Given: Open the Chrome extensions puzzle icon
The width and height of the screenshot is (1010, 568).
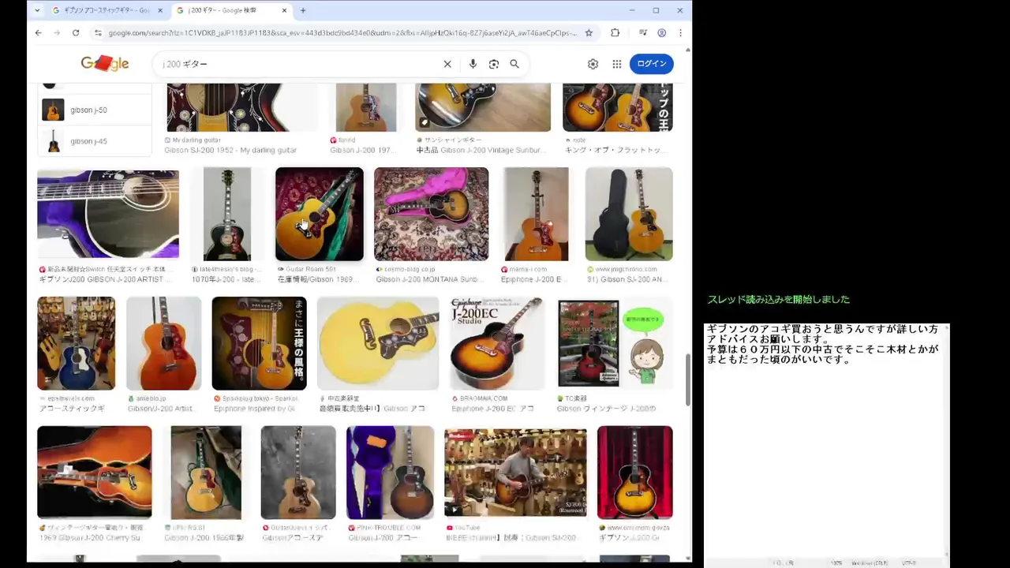Looking at the screenshot, I should point(615,32).
